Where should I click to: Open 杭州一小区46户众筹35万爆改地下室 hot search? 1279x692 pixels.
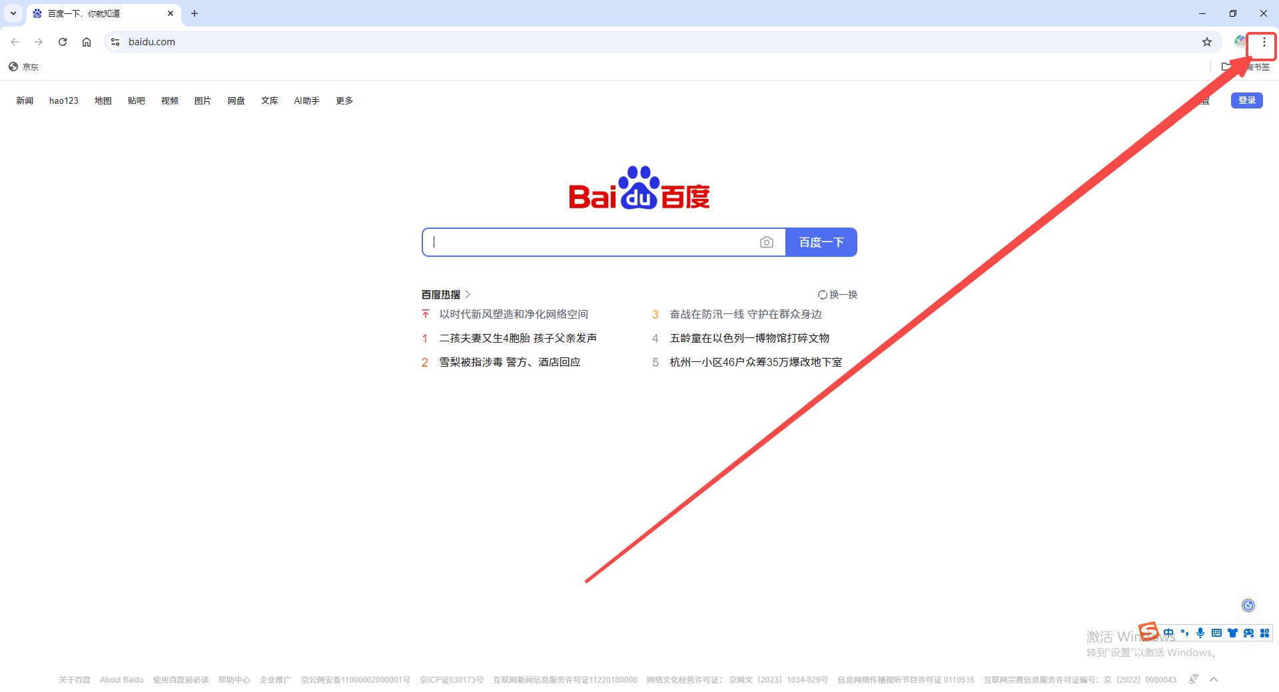[x=756, y=362]
